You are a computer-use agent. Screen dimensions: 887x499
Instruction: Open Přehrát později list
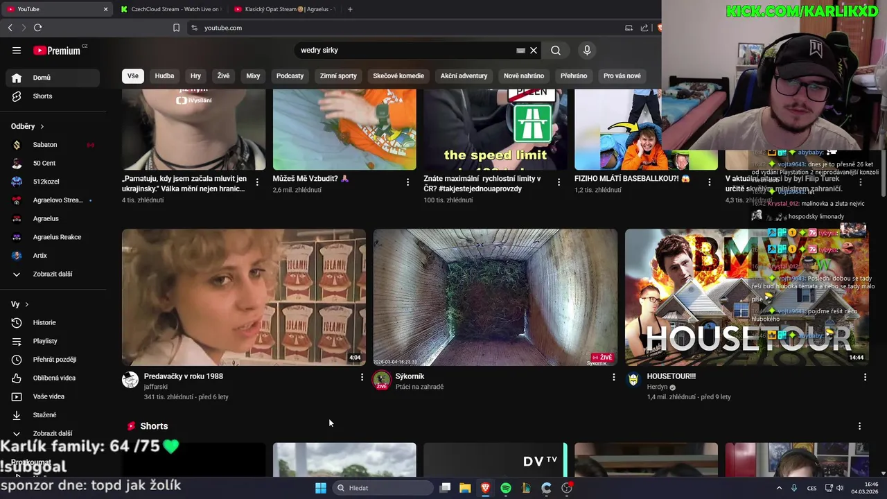point(53,360)
